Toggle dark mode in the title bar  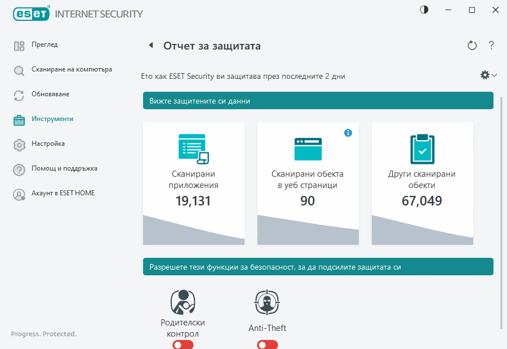tap(423, 9)
